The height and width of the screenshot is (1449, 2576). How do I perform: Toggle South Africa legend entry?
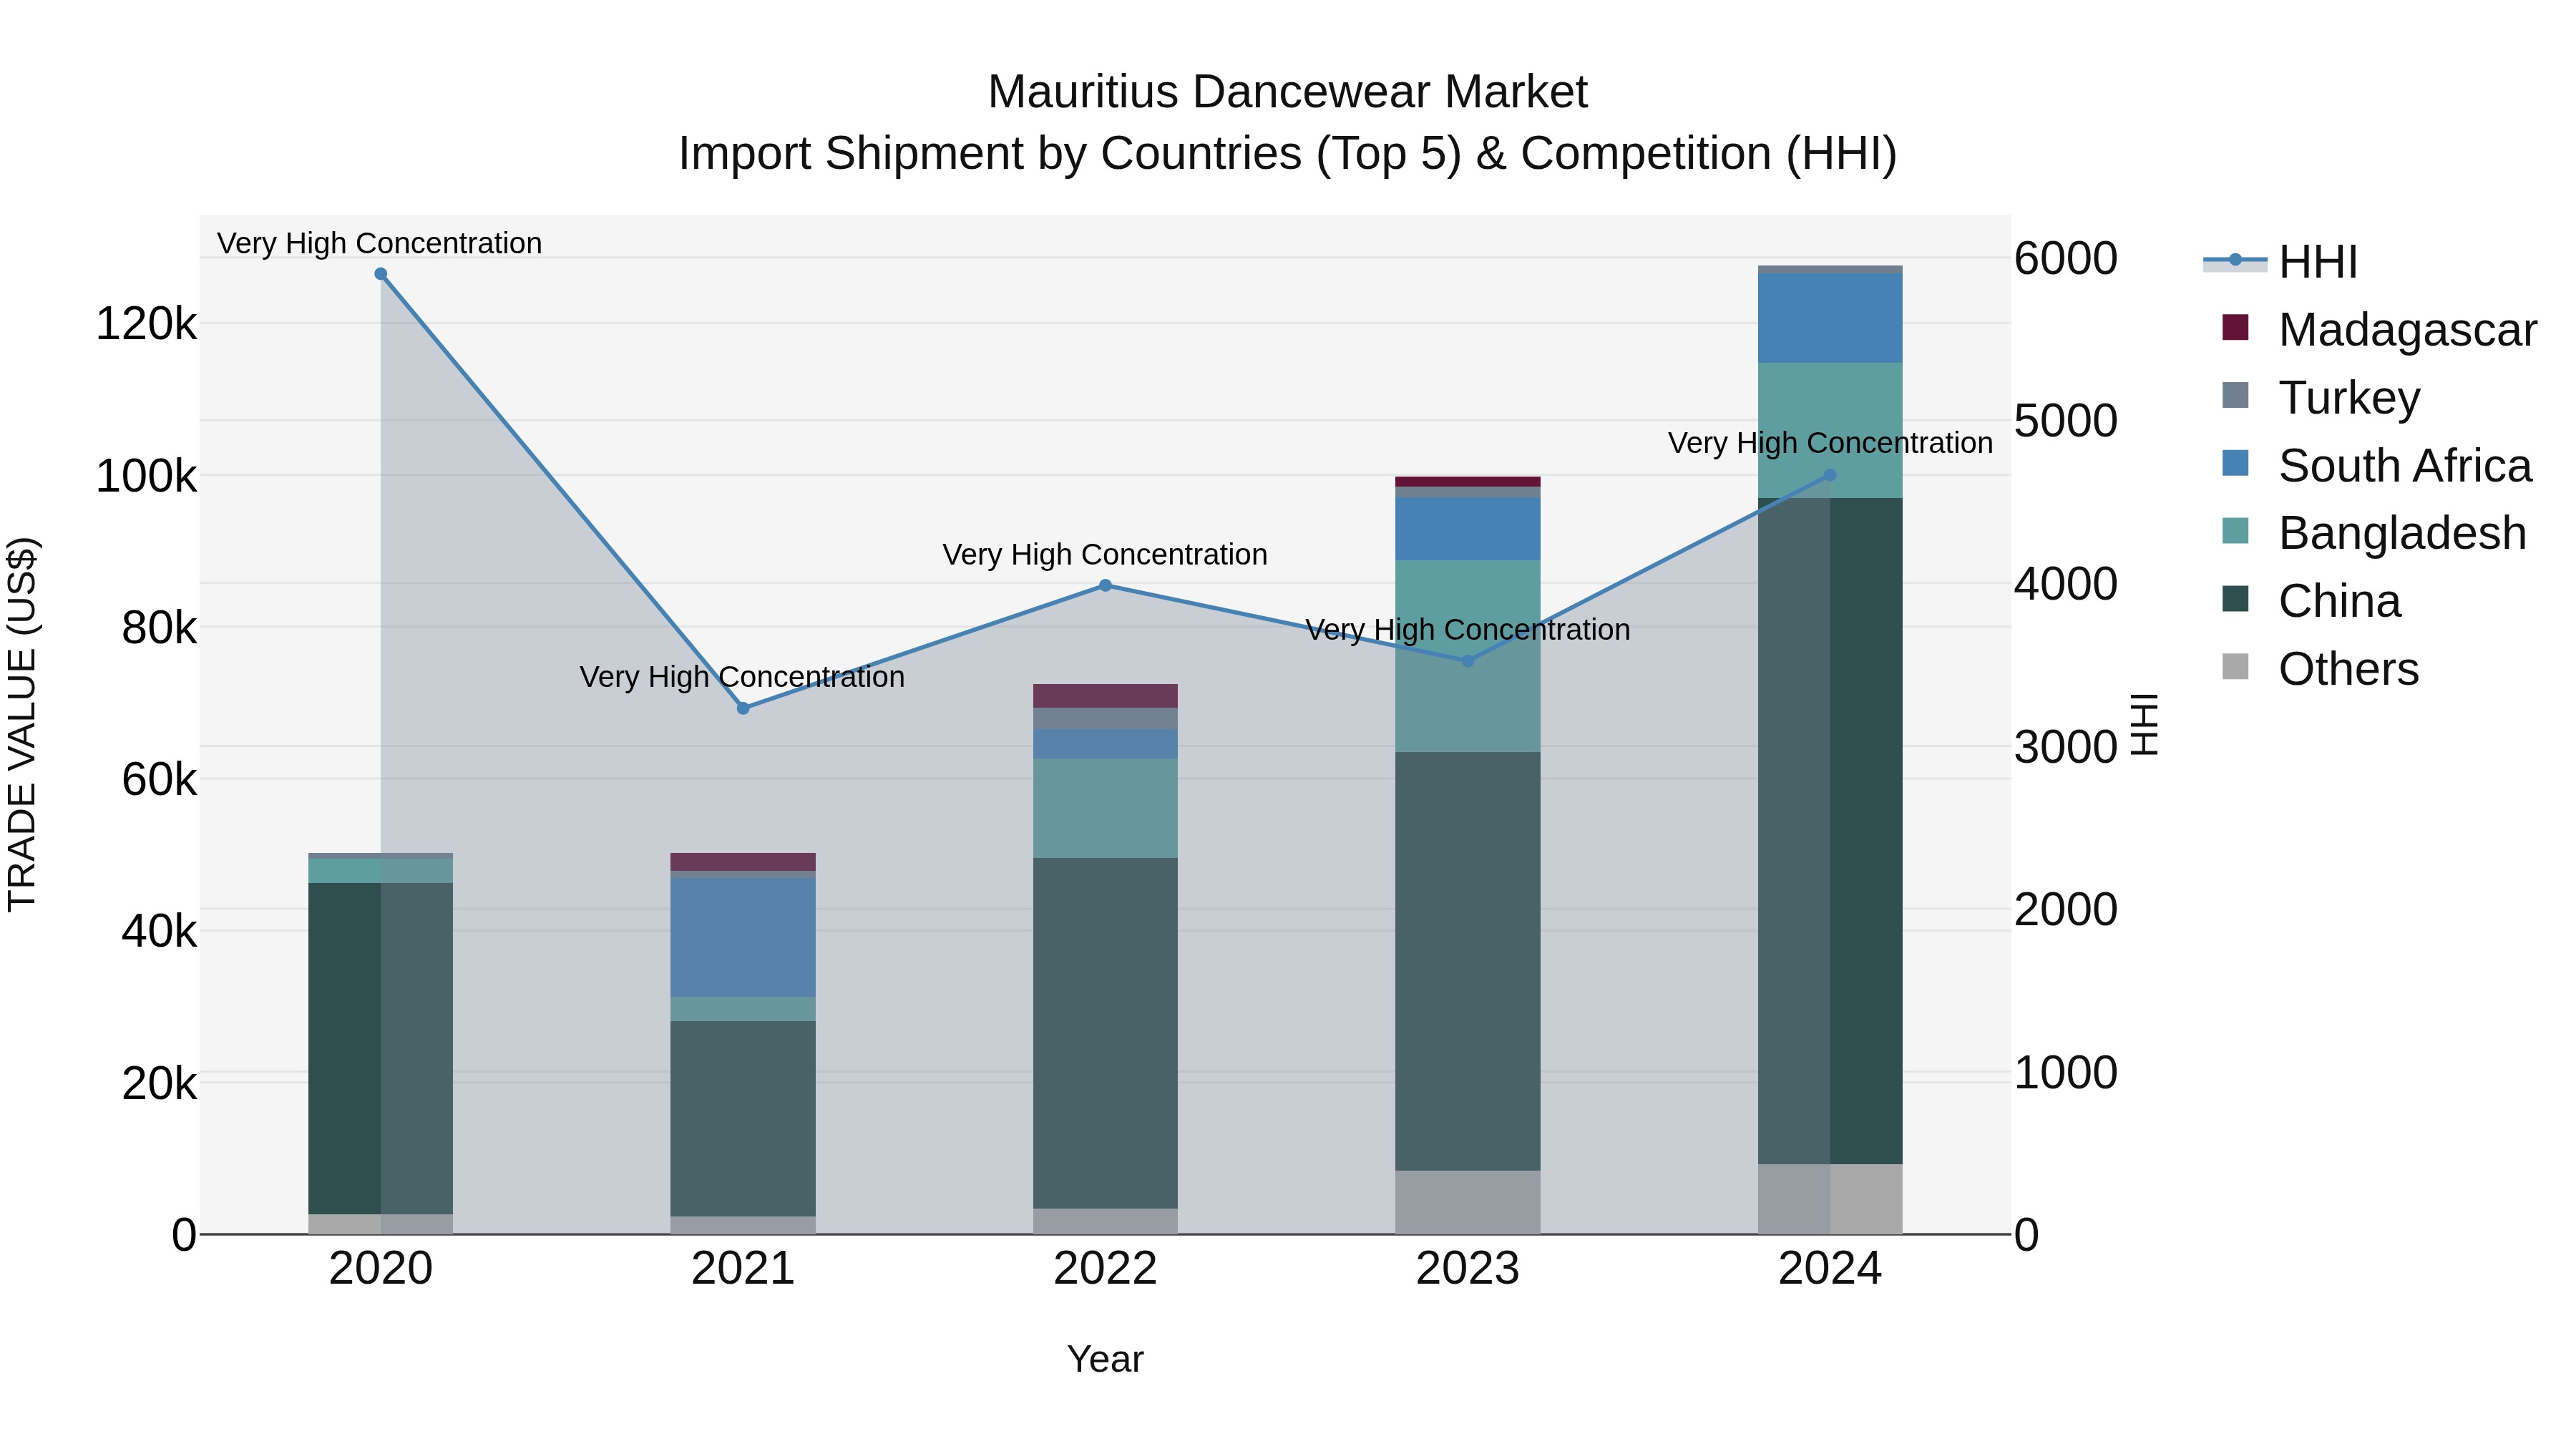(2376, 466)
